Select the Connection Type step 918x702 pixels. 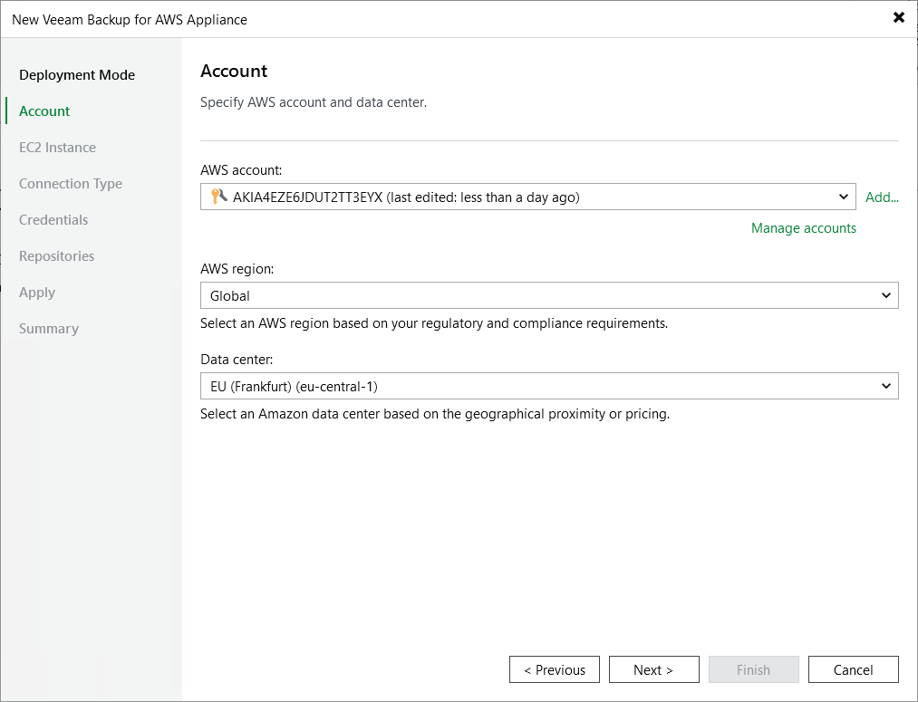pyautogui.click(x=71, y=183)
